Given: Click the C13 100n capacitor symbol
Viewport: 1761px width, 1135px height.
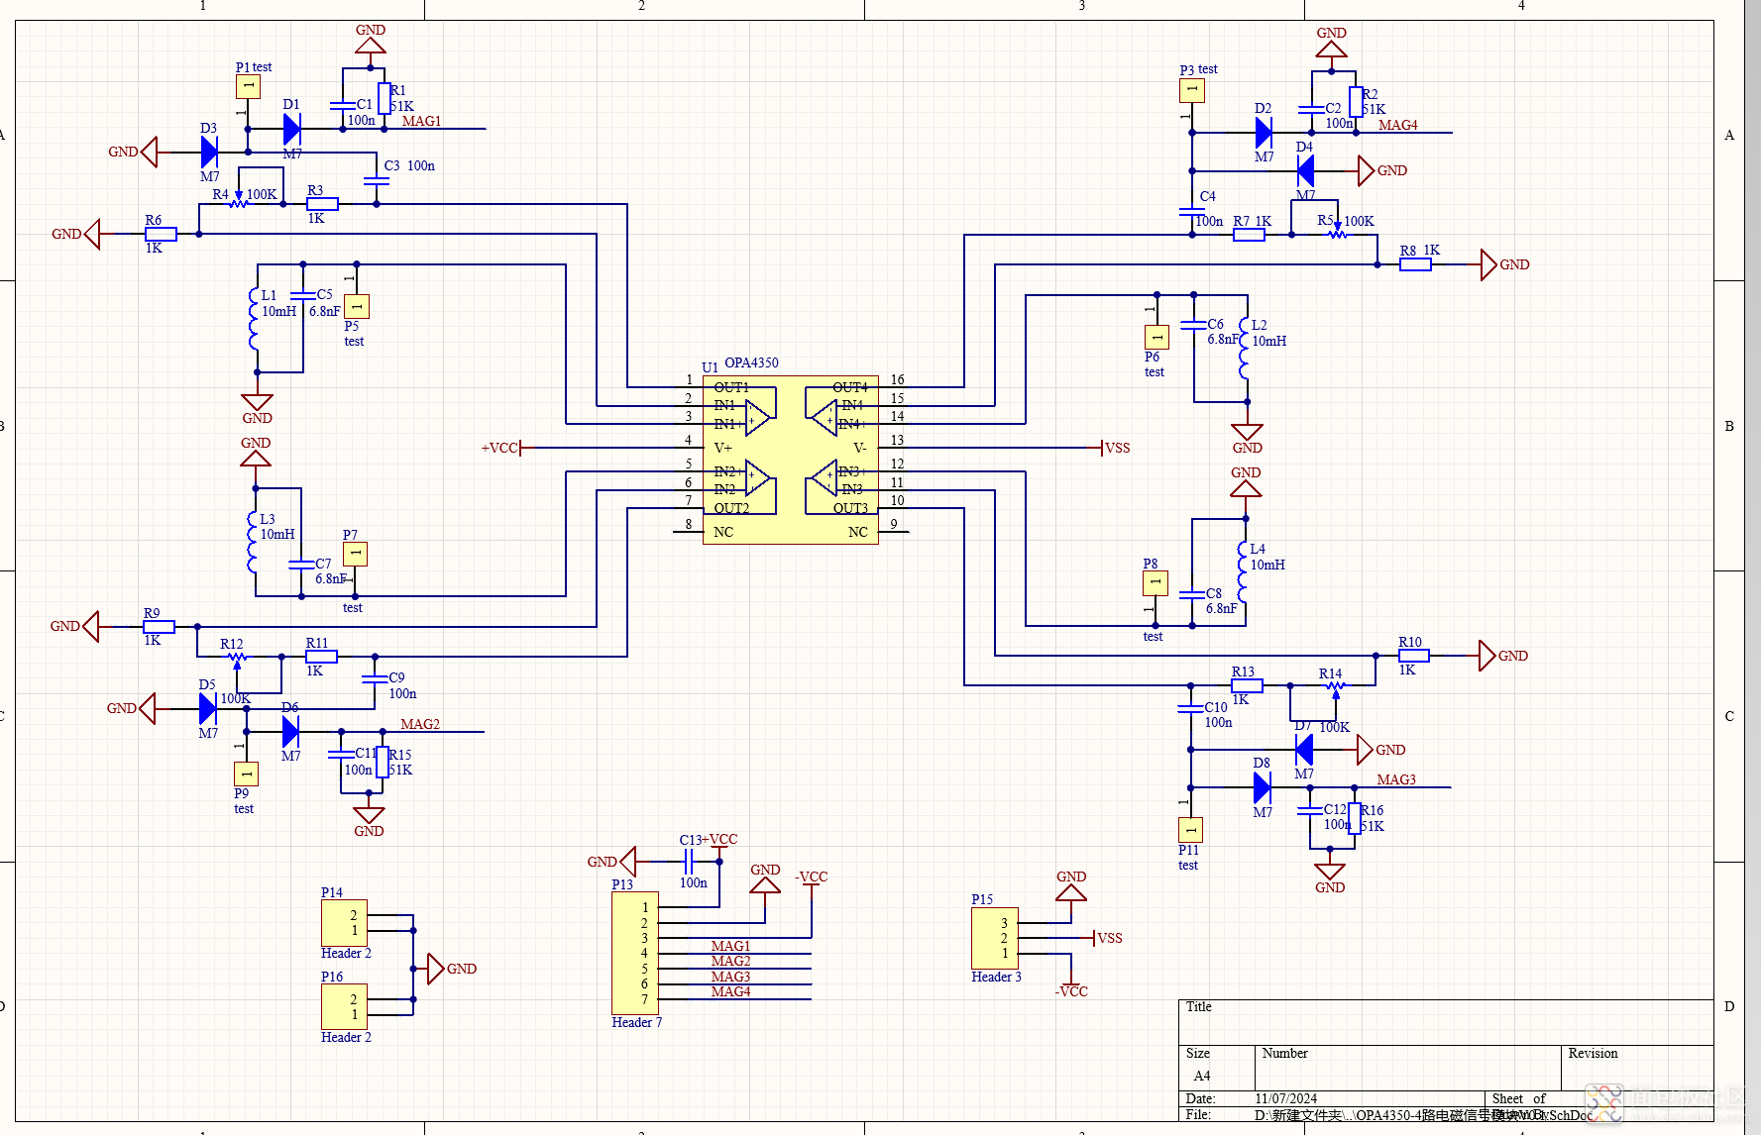Looking at the screenshot, I should 689,862.
